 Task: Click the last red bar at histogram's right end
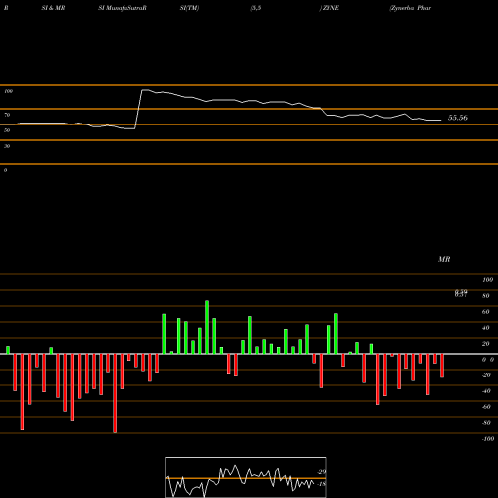coord(442,366)
